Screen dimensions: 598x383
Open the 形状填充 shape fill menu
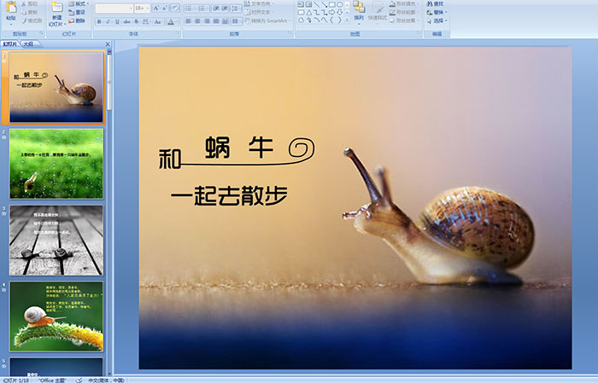tap(404, 3)
